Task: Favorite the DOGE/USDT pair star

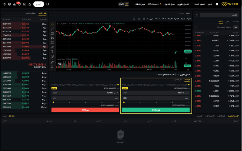Action: coord(227,41)
